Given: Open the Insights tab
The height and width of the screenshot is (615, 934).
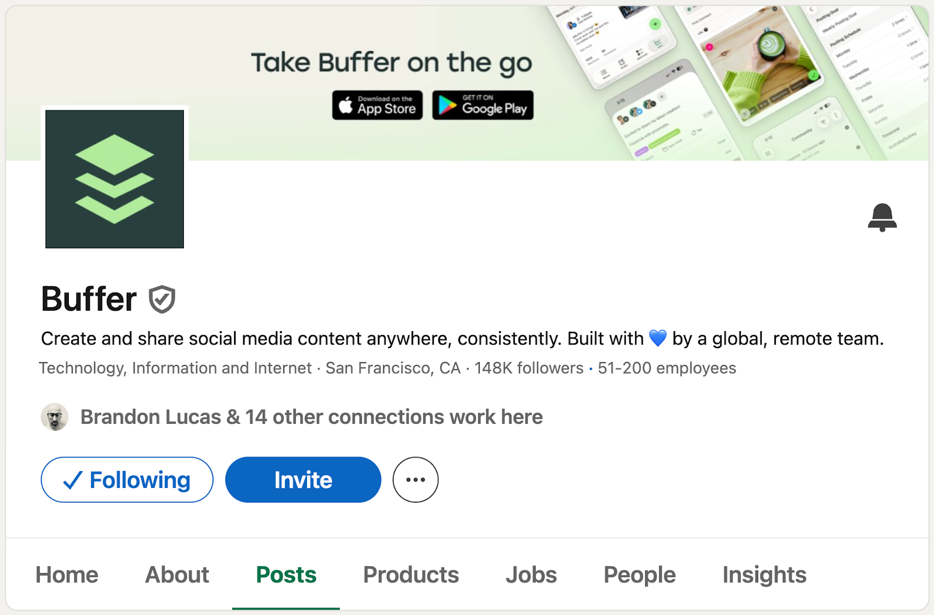Looking at the screenshot, I should (x=764, y=575).
